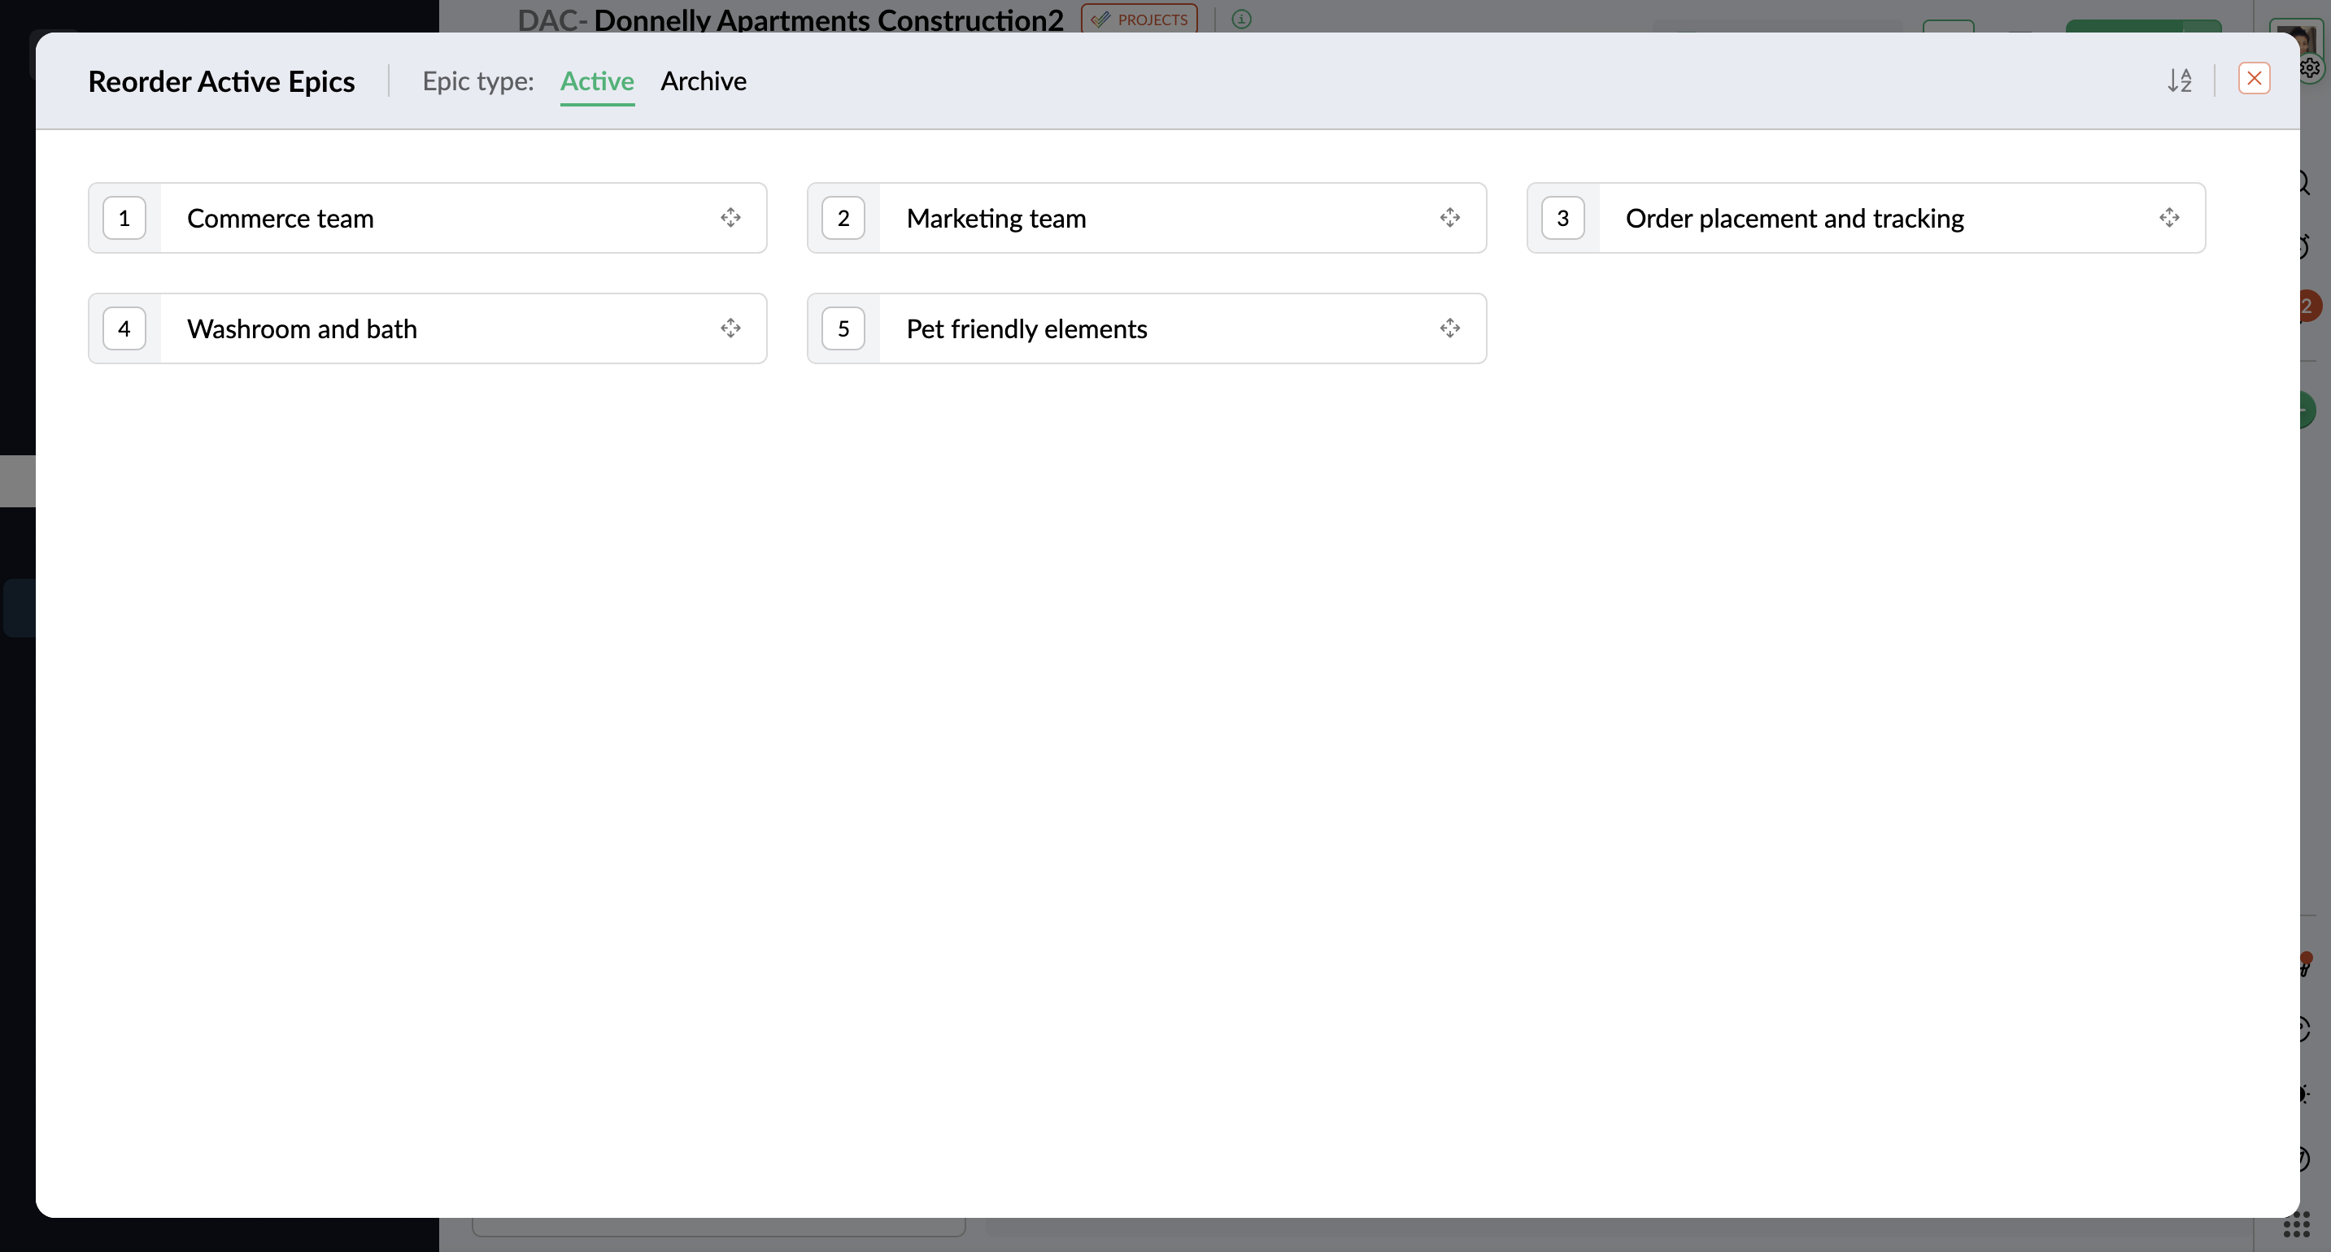The image size is (2331, 1252).
Task: Switch to Archive epic type tab
Action: pyautogui.click(x=703, y=81)
